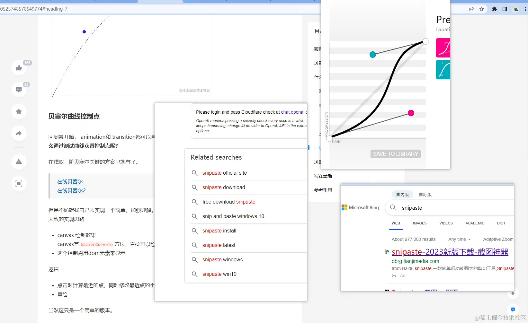The width and height of the screenshot is (528, 323).
Task: Switch to the IMAGES tab in Bing
Action: click(419, 223)
